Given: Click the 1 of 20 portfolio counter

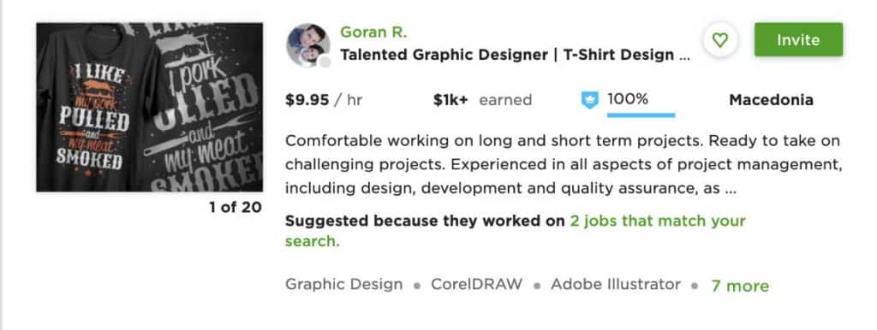Looking at the screenshot, I should coord(236,207).
